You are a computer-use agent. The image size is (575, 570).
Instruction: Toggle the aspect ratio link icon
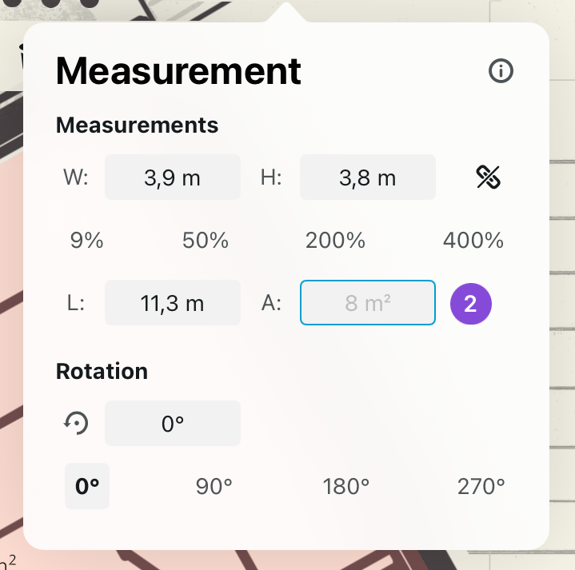click(x=488, y=177)
